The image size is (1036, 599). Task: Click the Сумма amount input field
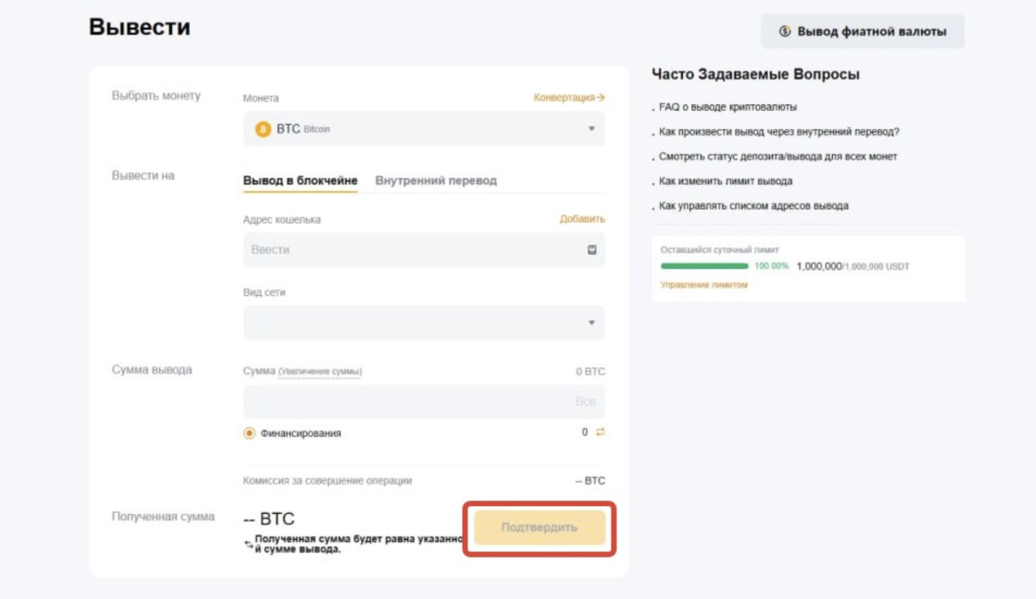pos(405,402)
